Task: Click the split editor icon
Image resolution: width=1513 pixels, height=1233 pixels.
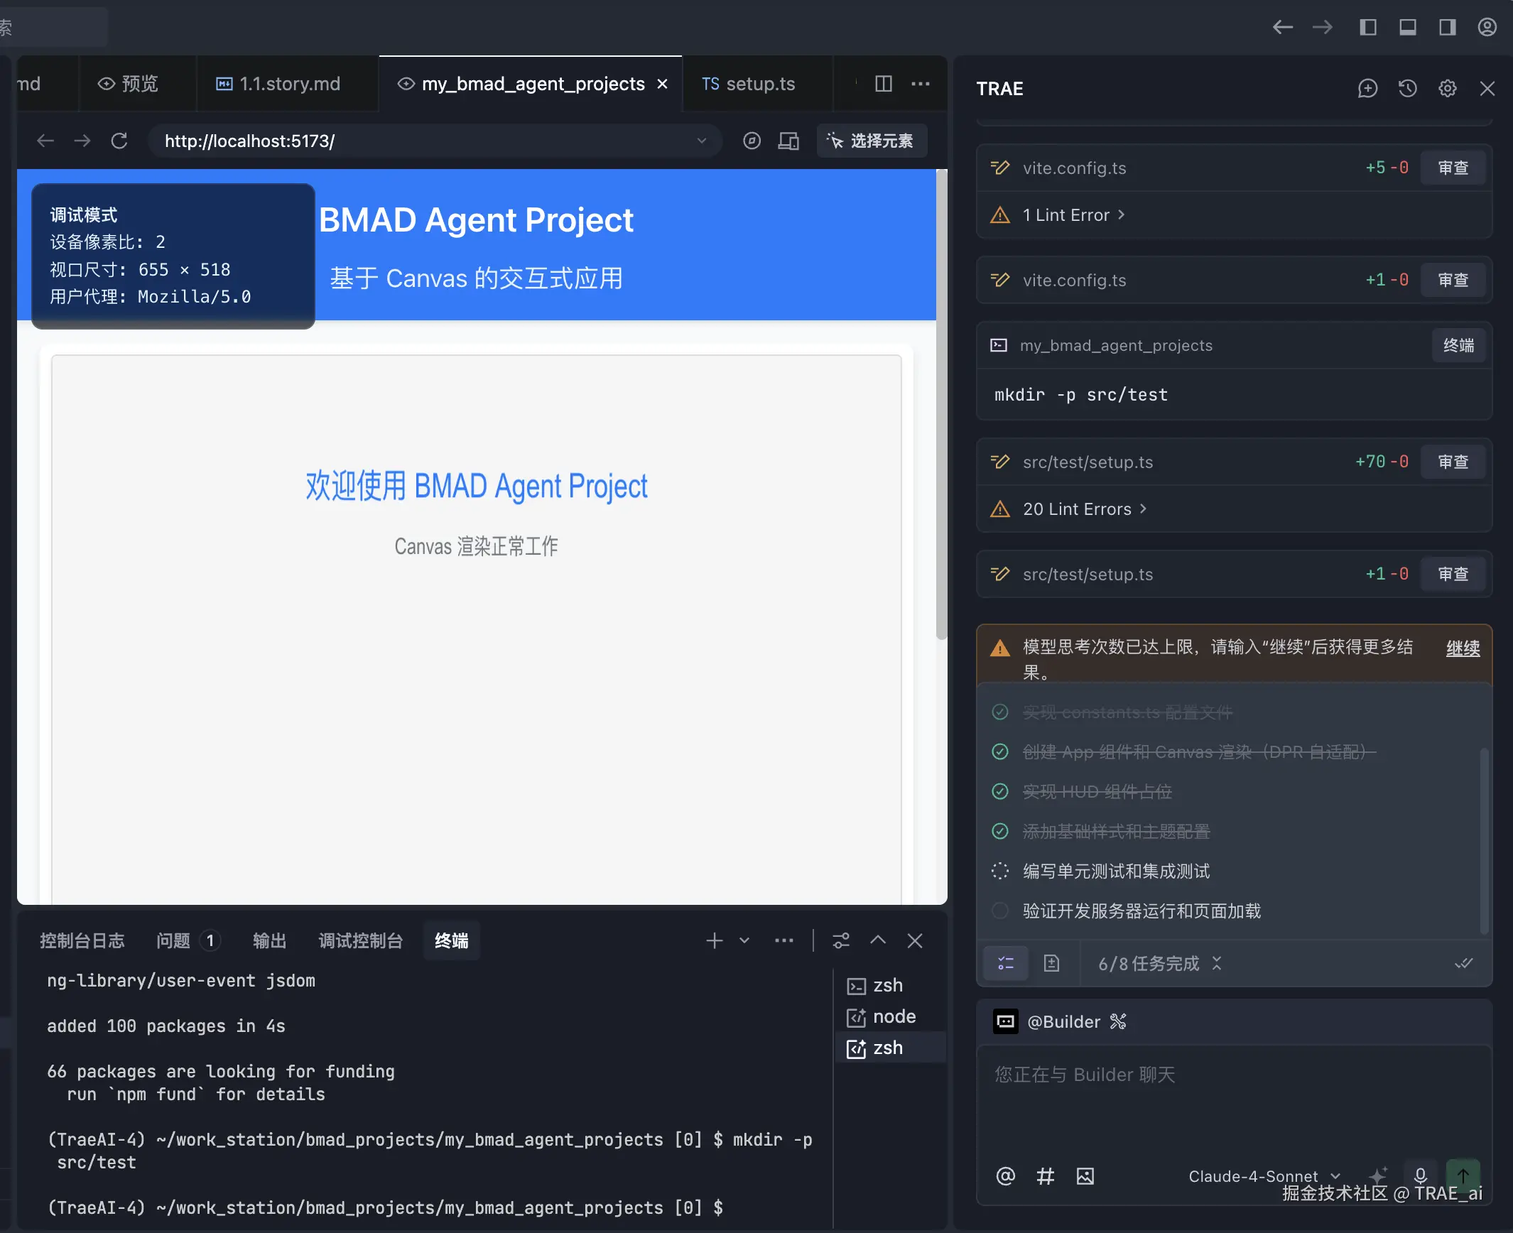Action: 883,84
